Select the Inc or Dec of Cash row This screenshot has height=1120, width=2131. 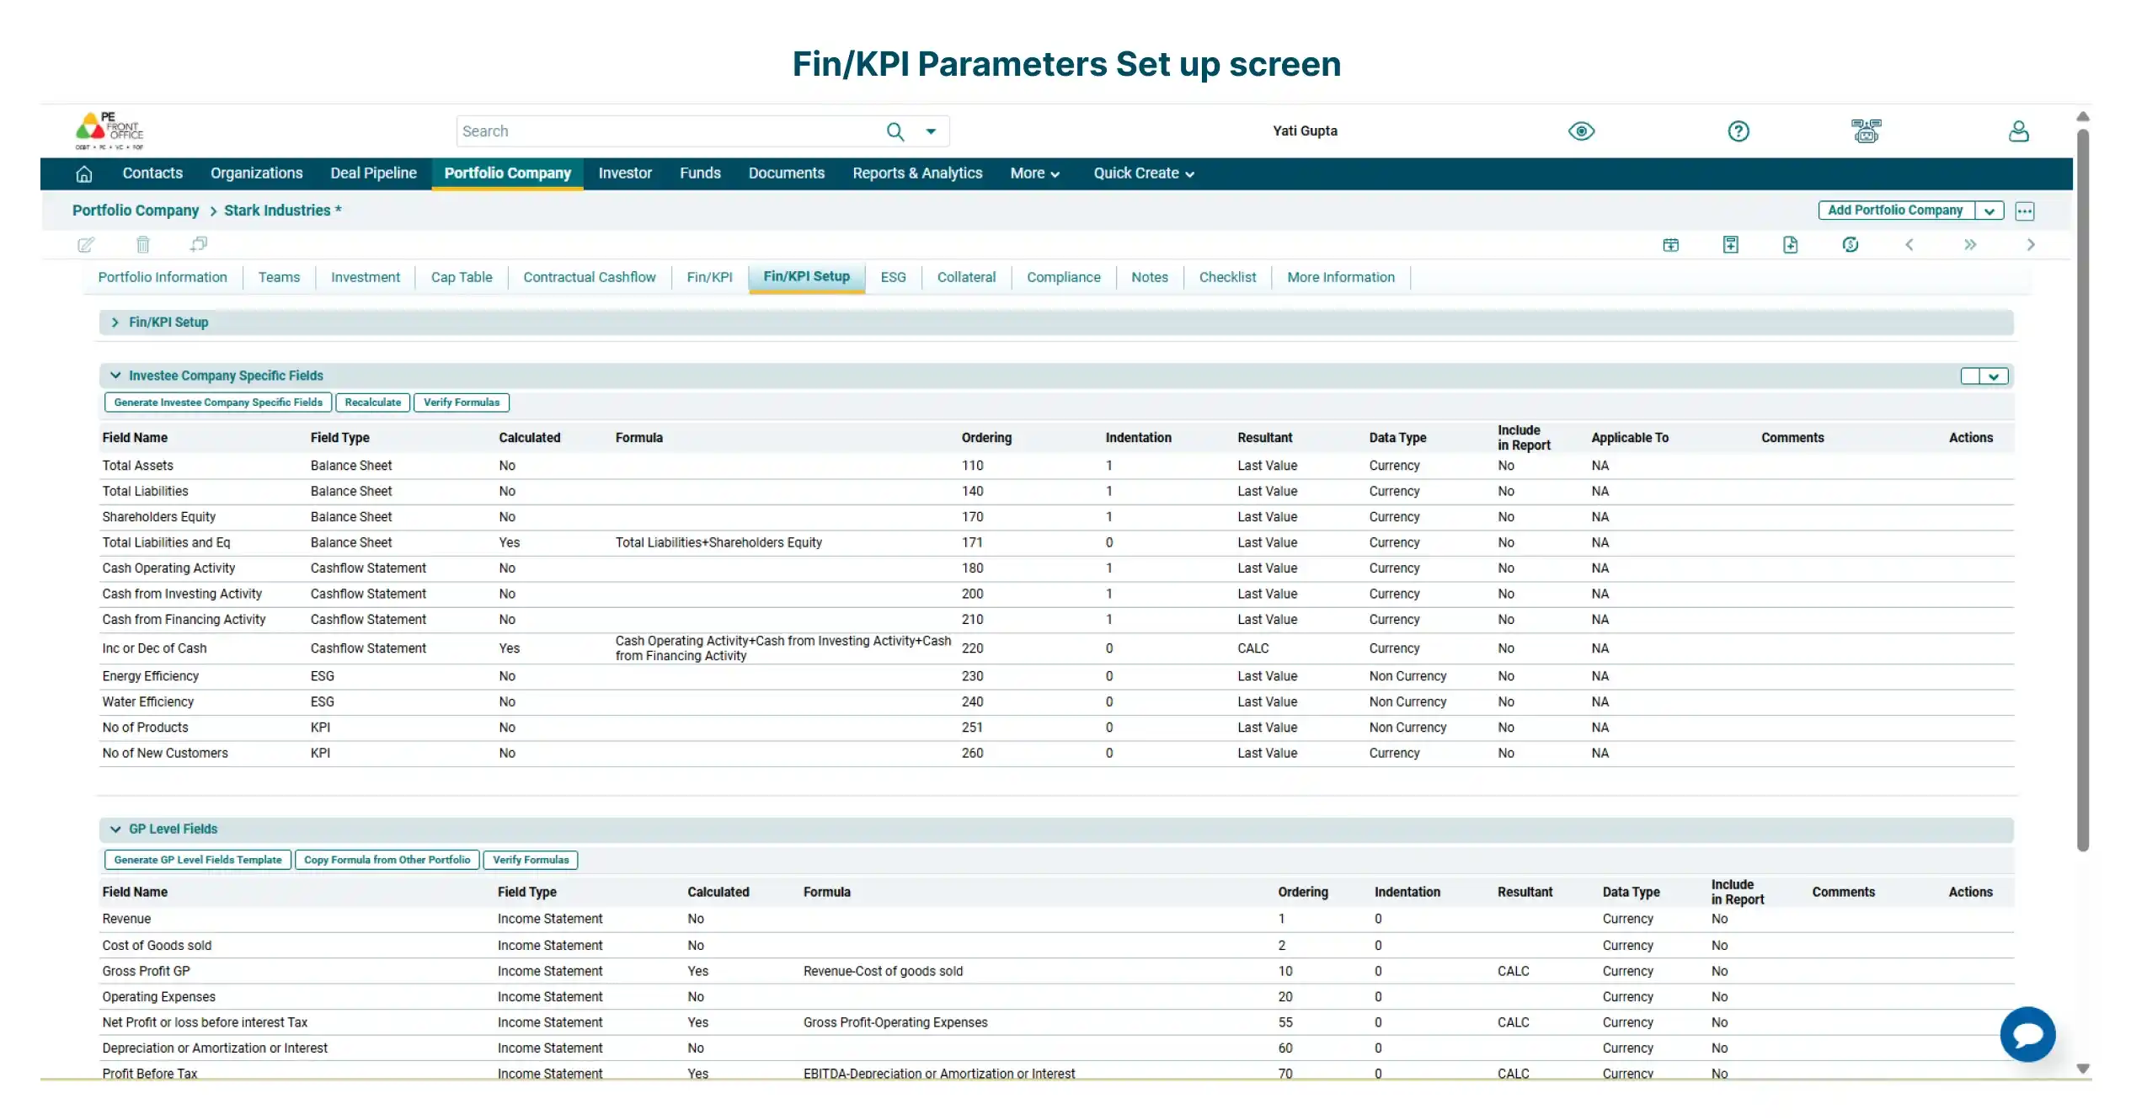tap(1057, 648)
